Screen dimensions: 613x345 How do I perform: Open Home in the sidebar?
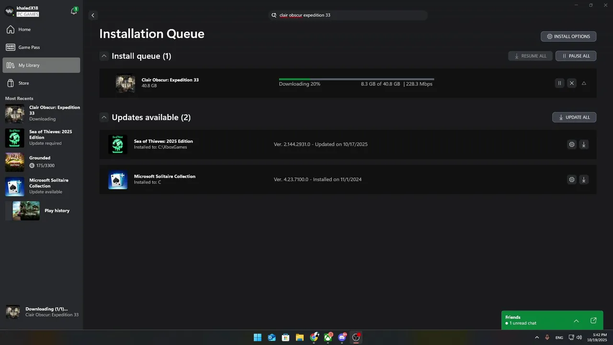pyautogui.click(x=41, y=30)
